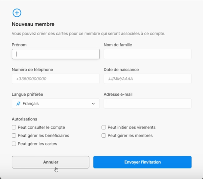Click the blue plus circle icon
203x179 pixels.
point(17,13)
